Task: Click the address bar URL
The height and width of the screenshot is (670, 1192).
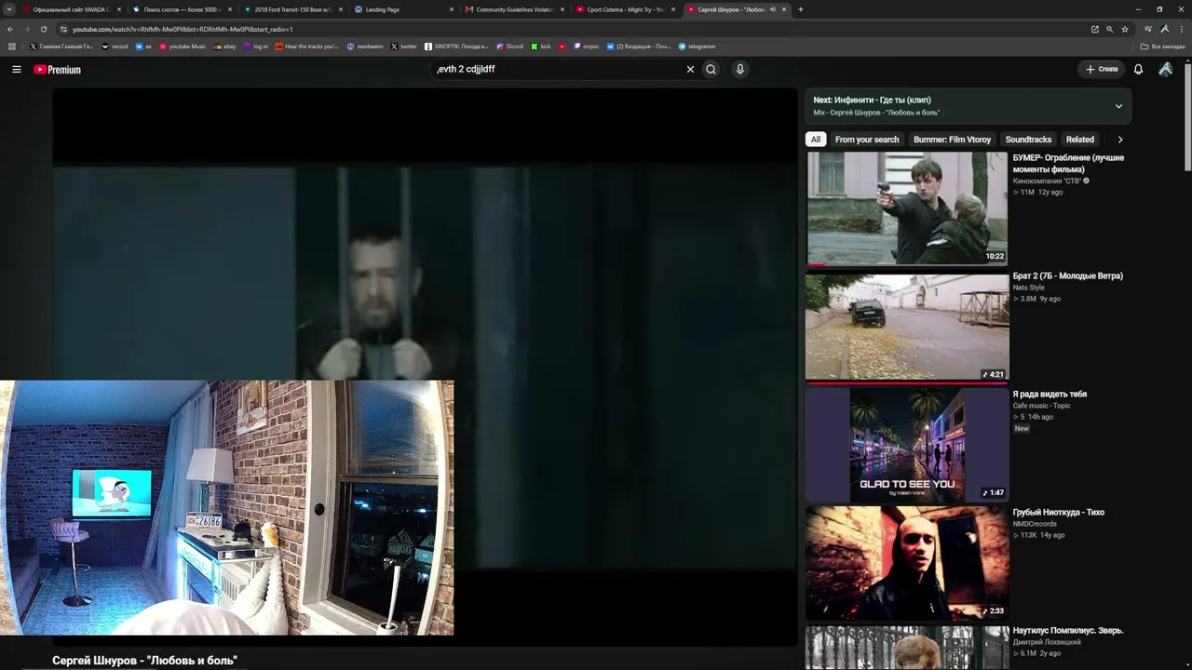Action: [x=183, y=29]
